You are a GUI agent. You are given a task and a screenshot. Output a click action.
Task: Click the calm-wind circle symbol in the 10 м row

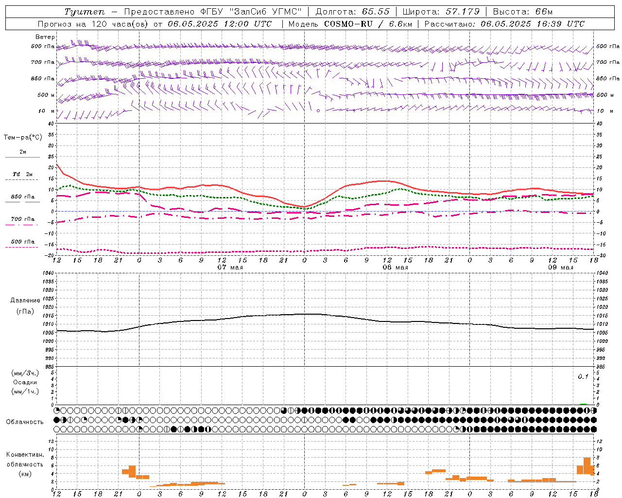pos(318,111)
